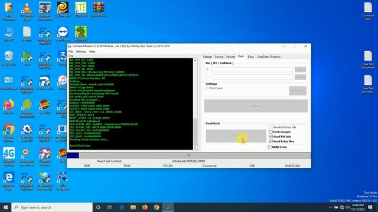Viewport: 378px width, 212px height.
Task: Open the WinRAR archive desktop icon
Action: [99, 9]
